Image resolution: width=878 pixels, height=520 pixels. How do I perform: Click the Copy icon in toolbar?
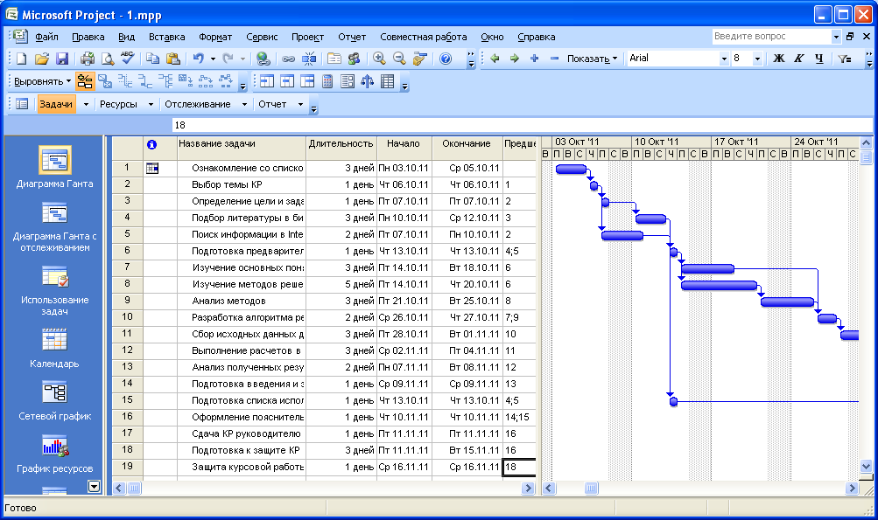click(x=152, y=59)
